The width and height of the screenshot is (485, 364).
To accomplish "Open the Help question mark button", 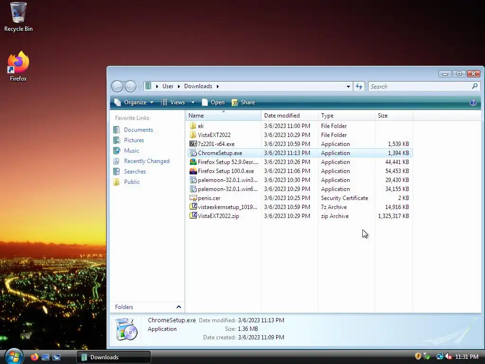I will tap(473, 102).
